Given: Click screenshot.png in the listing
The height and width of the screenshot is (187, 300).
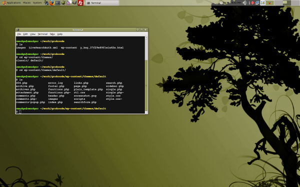Looking at the screenshot, I should tap(85, 96).
